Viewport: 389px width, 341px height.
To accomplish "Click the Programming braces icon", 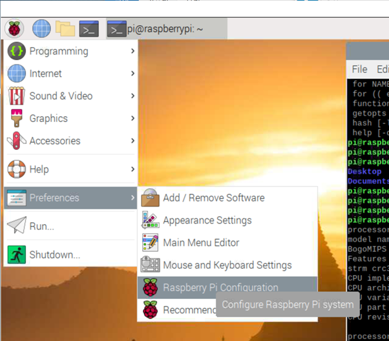I will tap(17, 51).
